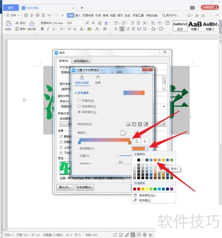Remove gradient stop with delete icon
Screen dimensions: 222x238
pos(145,141)
